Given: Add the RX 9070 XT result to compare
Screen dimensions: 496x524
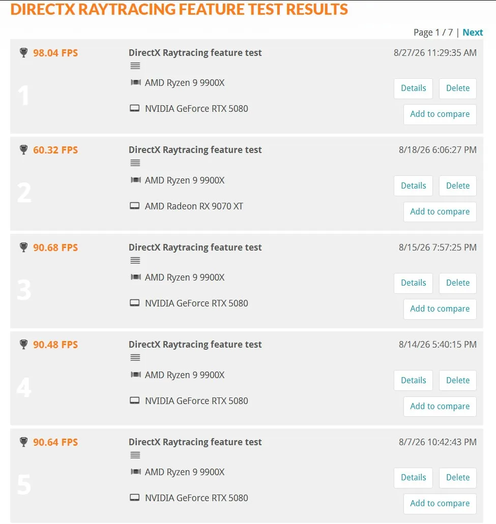Looking at the screenshot, I should (440, 211).
